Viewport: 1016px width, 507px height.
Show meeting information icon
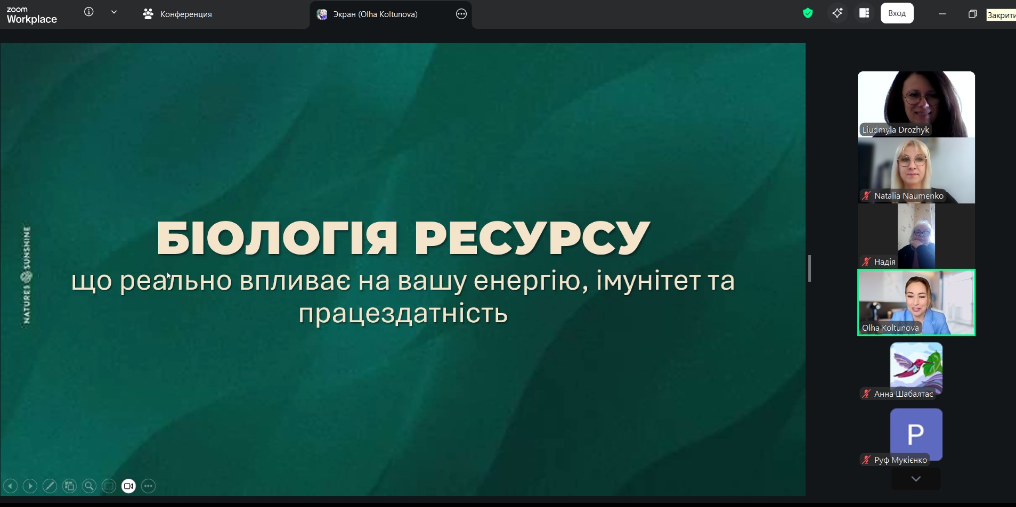click(89, 12)
